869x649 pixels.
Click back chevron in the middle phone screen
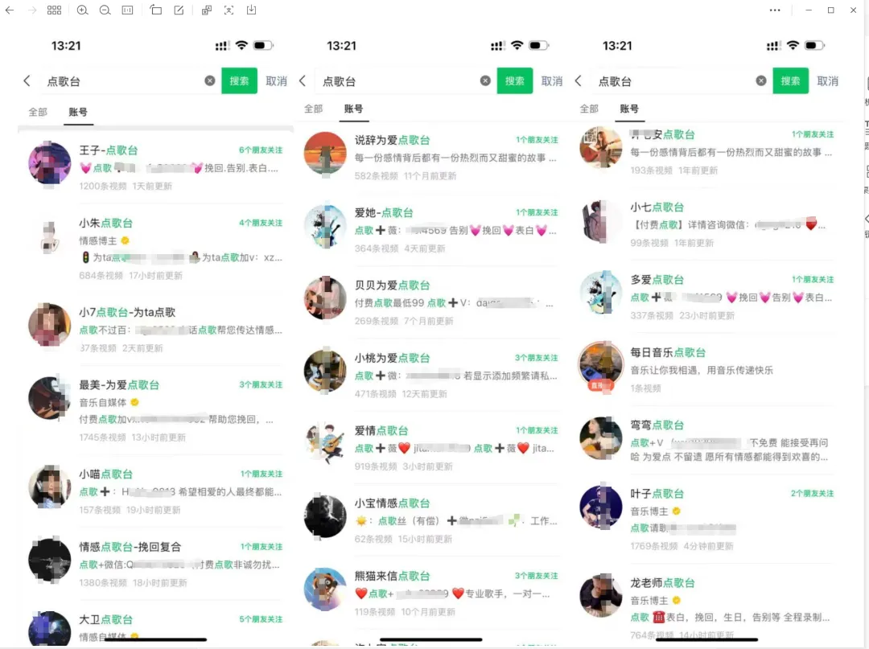[x=303, y=81]
